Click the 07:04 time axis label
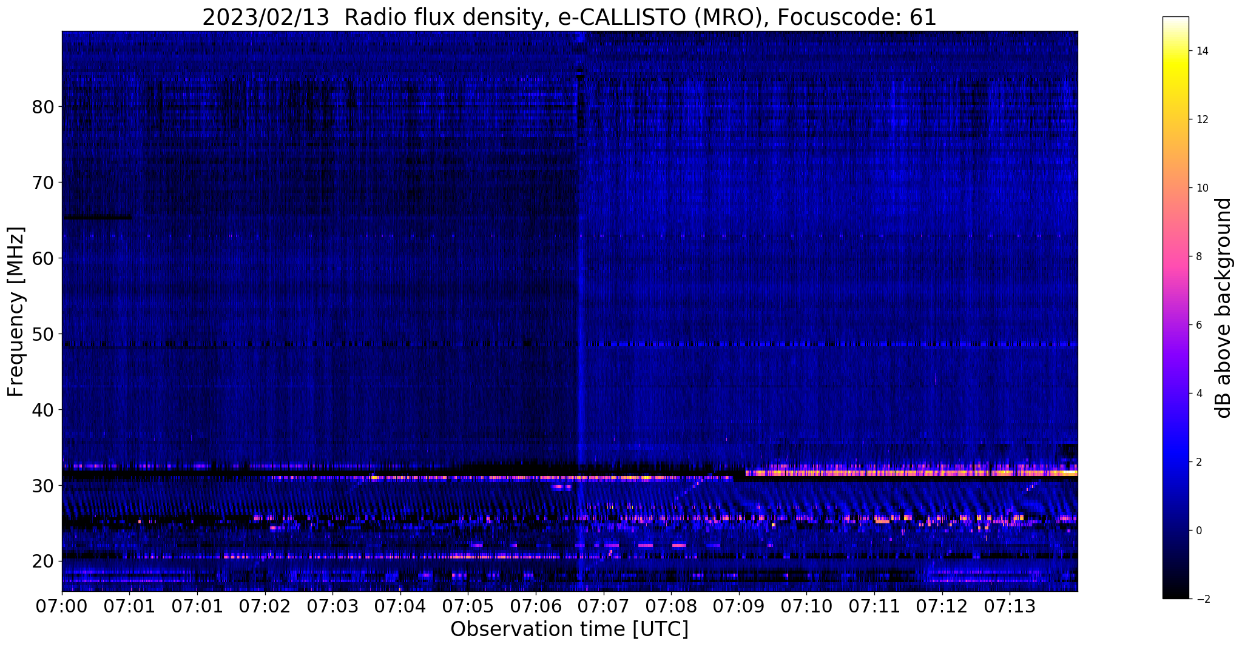The width and height of the screenshot is (1242, 647). 400,607
